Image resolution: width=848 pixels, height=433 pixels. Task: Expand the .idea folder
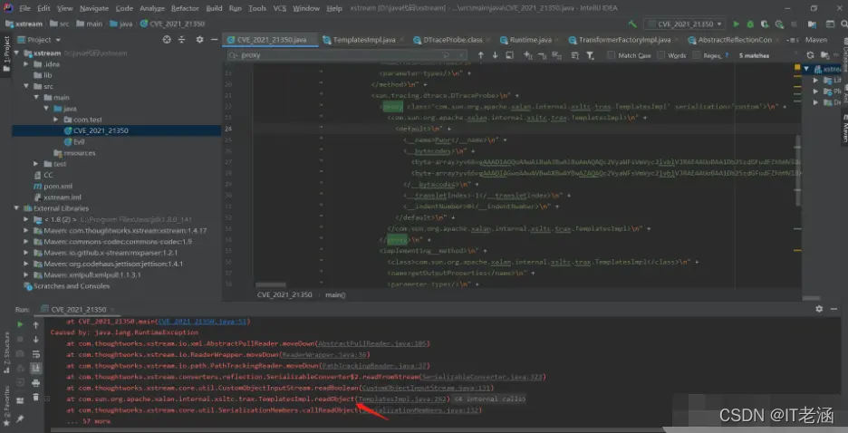tap(26, 63)
